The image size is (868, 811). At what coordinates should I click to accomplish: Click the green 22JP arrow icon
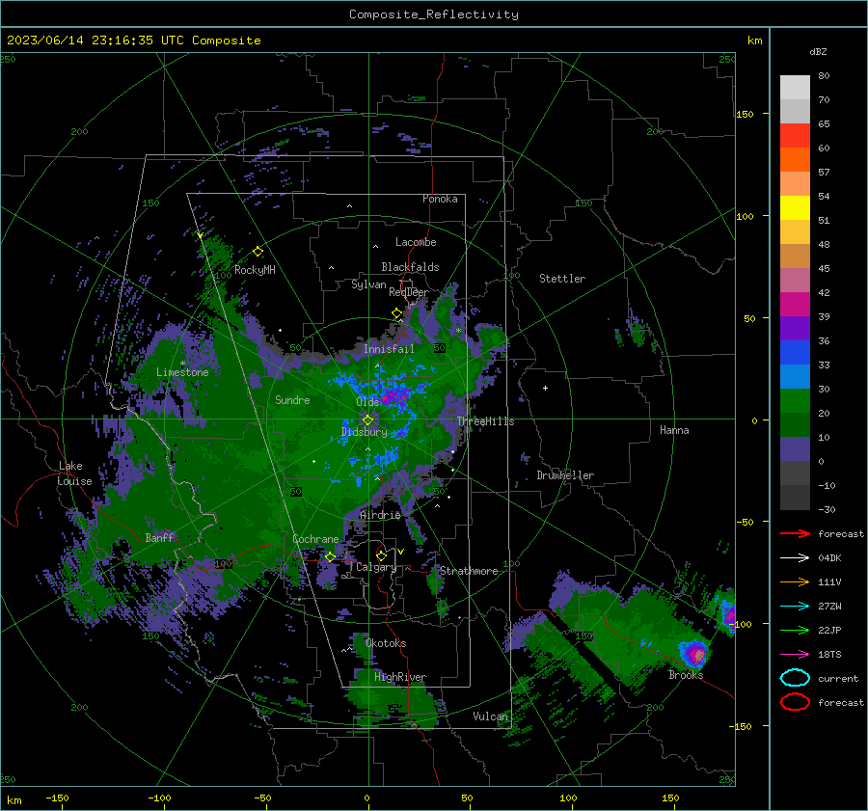[795, 630]
